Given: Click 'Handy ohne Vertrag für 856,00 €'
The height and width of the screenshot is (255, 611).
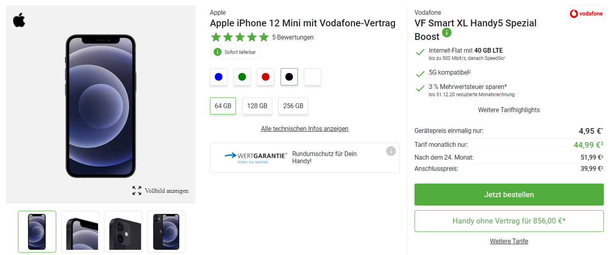Looking at the screenshot, I should click(509, 221).
